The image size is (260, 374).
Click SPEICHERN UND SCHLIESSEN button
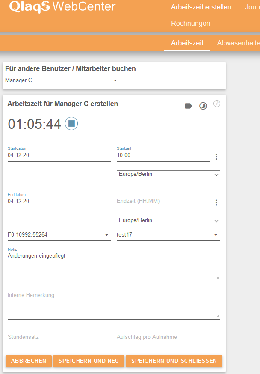[x=174, y=361]
